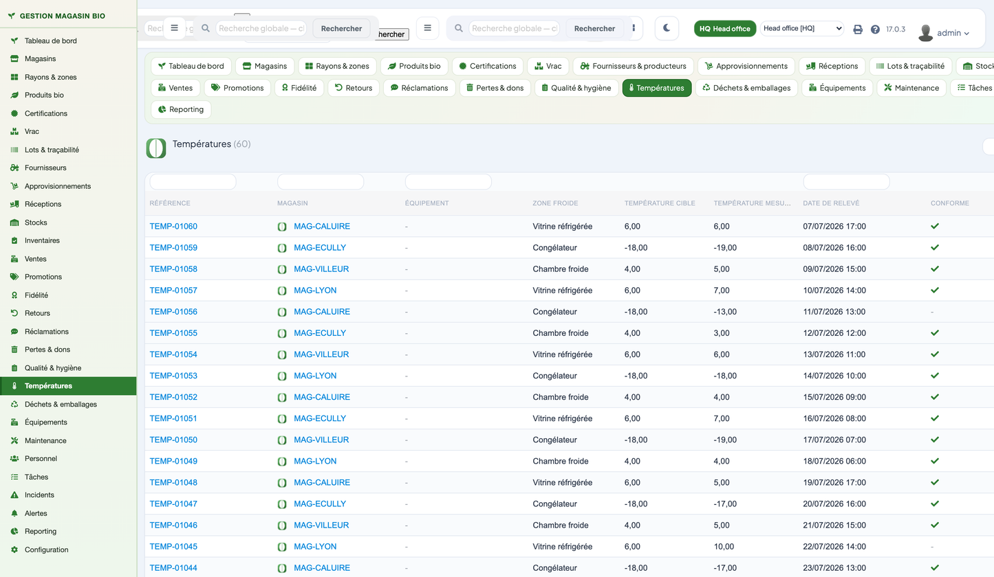
Task: Click the green HQ Head office badge
Action: (x=725, y=28)
